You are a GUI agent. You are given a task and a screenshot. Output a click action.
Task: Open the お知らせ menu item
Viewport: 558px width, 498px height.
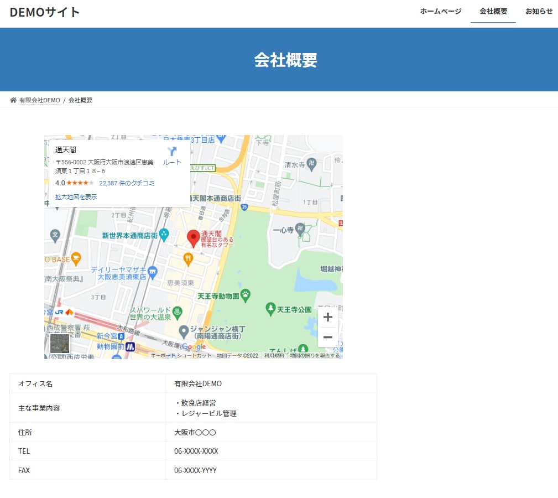(x=539, y=12)
